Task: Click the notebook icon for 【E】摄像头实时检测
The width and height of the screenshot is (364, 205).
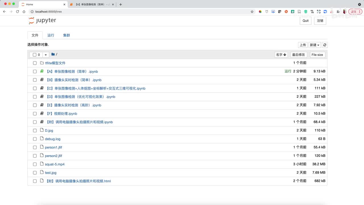Action: (42, 105)
